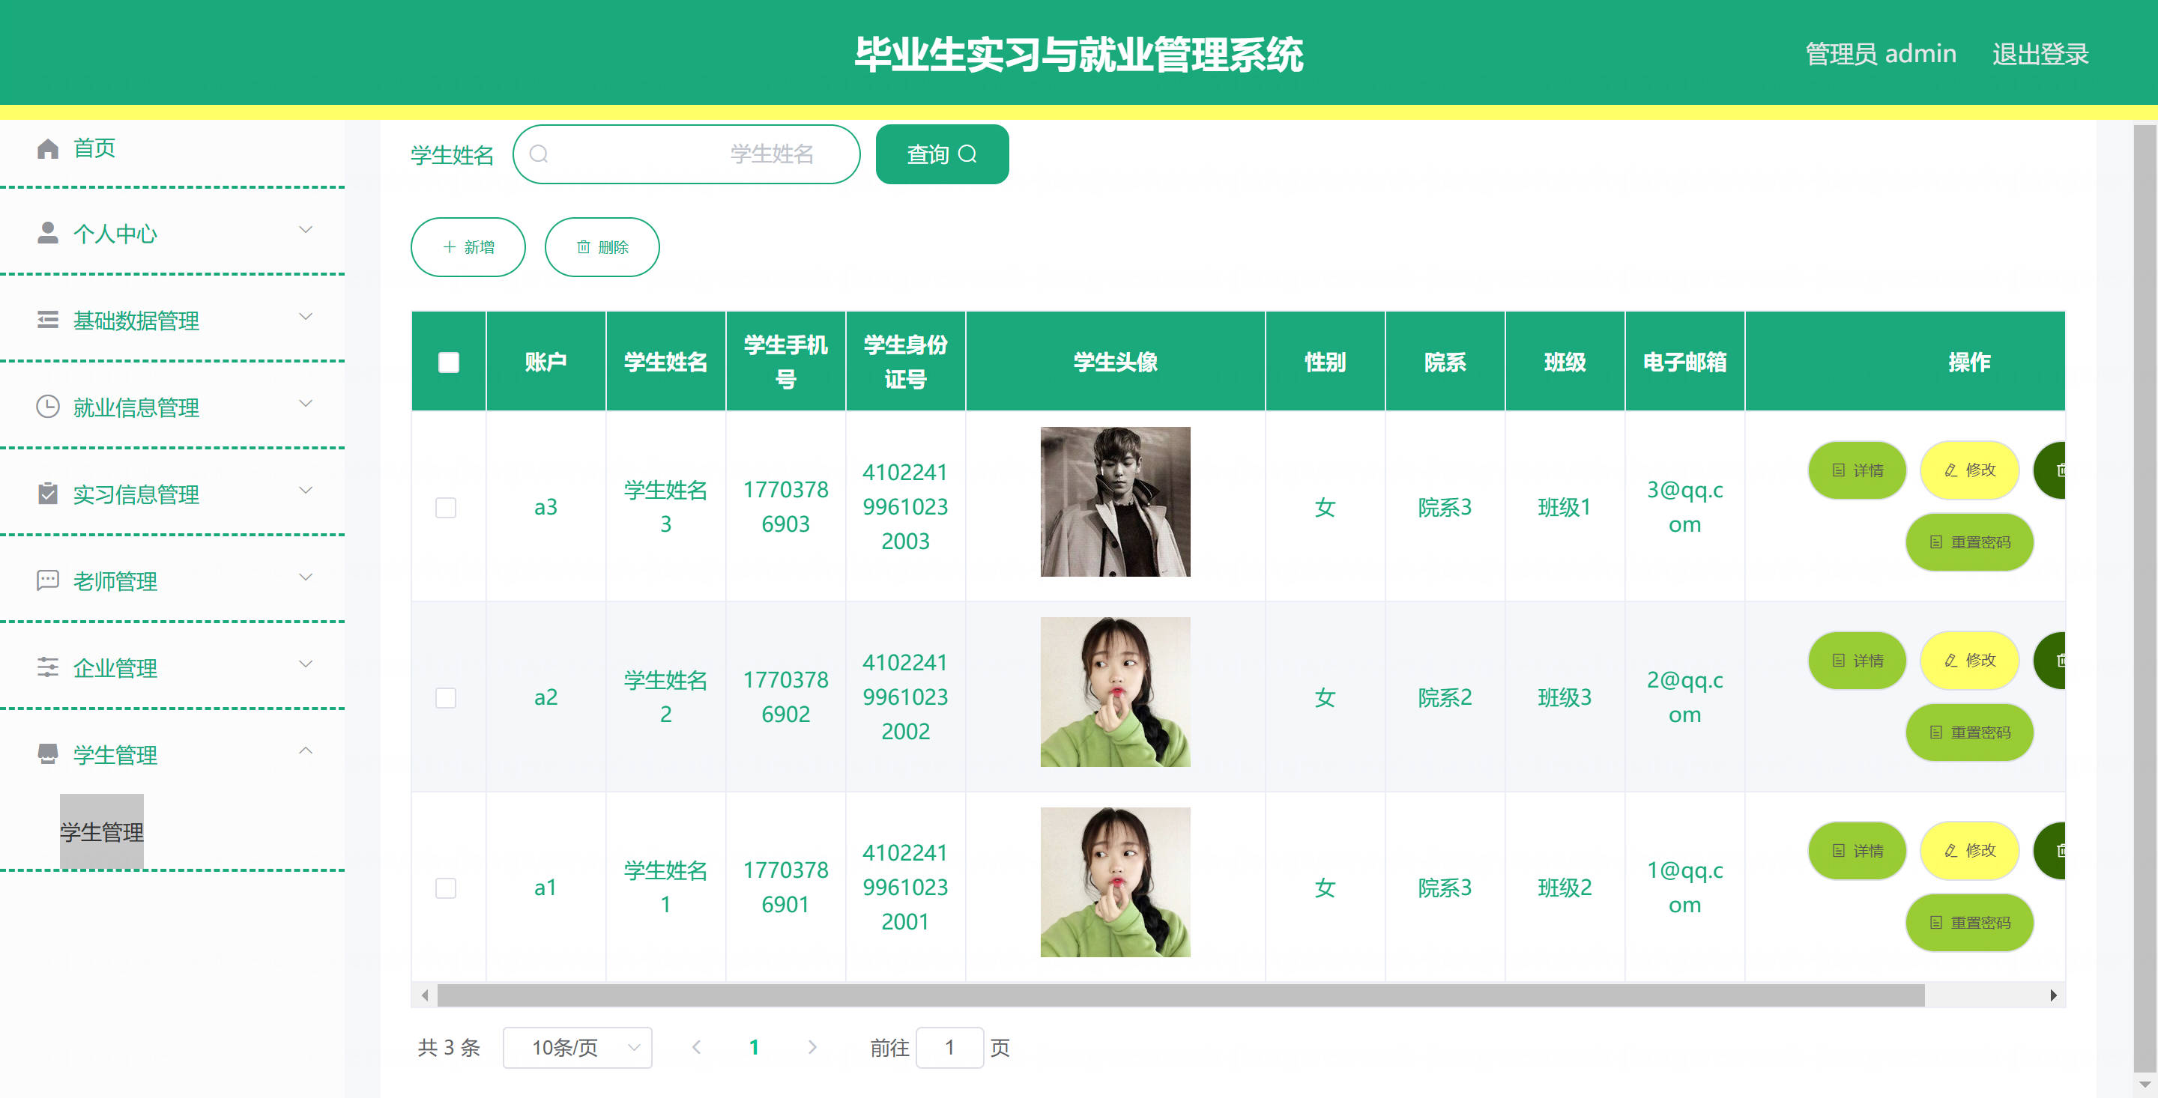Click the 前往 page number input box

[x=949, y=1047]
